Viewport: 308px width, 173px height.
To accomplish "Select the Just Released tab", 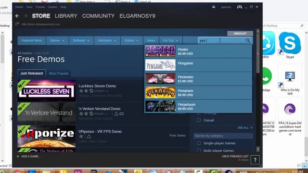I will coord(31,73).
